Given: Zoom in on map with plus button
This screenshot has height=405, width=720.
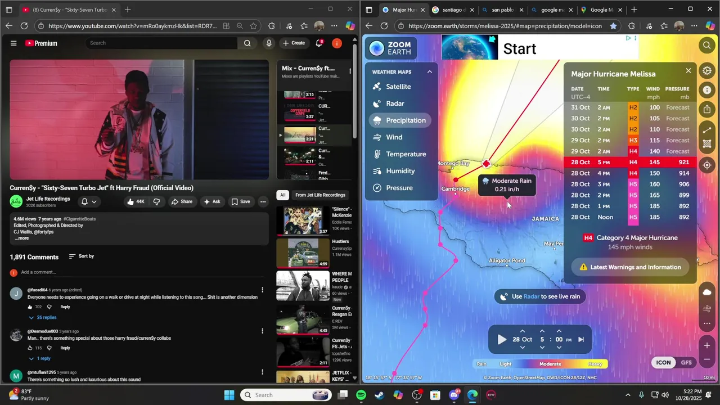Looking at the screenshot, I should point(707,345).
